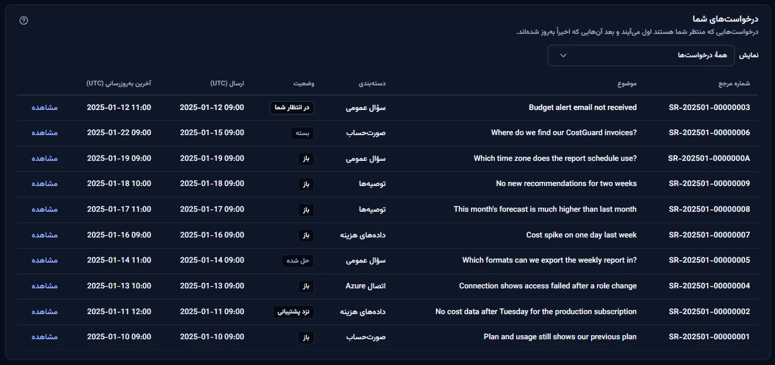Click reference number SR-202501-00000004
This screenshot has width=775, height=365.
point(709,286)
